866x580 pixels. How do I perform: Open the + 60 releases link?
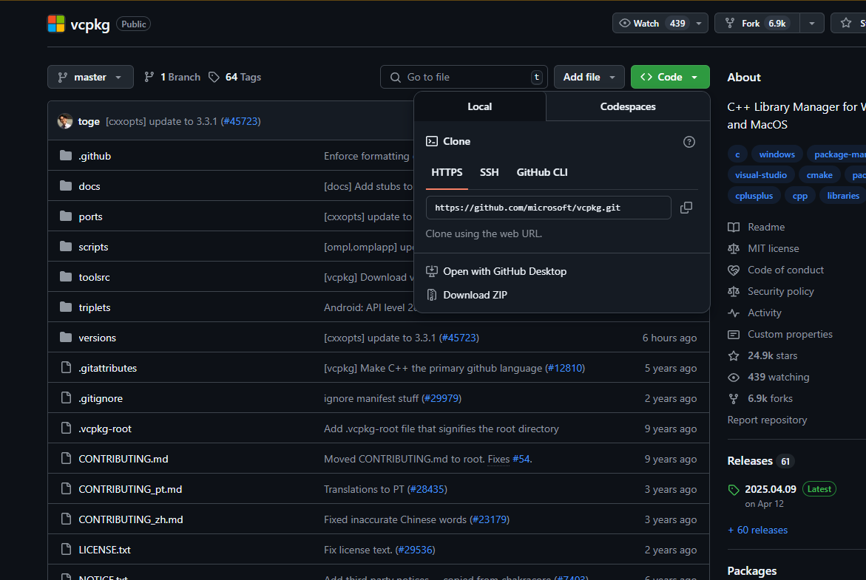(x=758, y=530)
